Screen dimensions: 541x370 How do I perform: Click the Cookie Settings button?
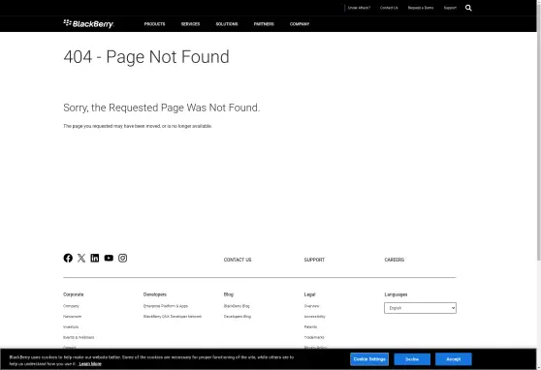(x=369, y=359)
